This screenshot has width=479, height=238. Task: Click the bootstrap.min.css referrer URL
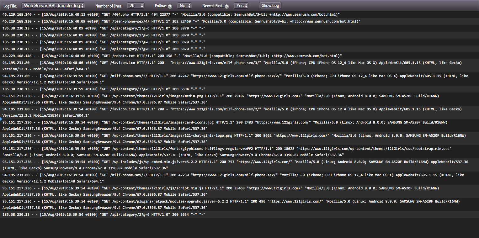coord(373,148)
